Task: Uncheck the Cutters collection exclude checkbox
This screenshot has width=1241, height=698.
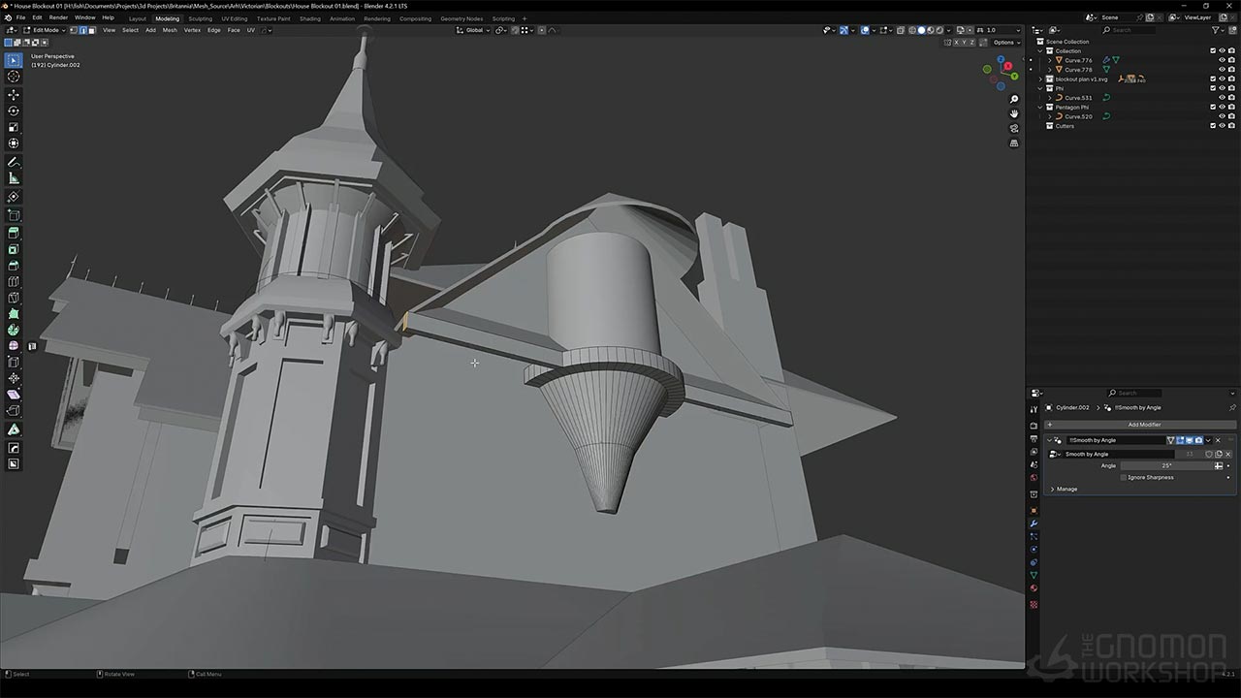Action: 1212,126
